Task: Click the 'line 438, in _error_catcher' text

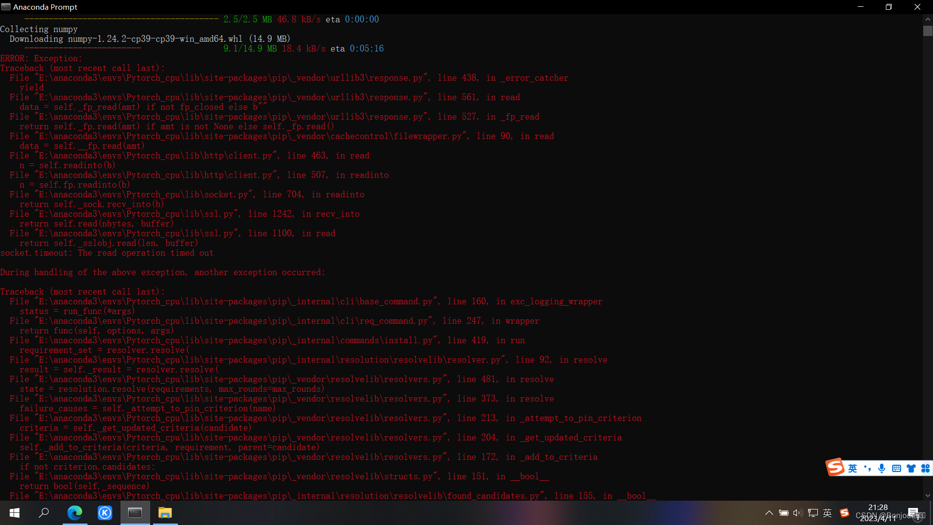Action: pyautogui.click(x=503, y=78)
